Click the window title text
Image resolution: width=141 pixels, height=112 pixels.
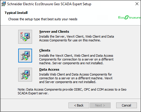click(49, 4)
